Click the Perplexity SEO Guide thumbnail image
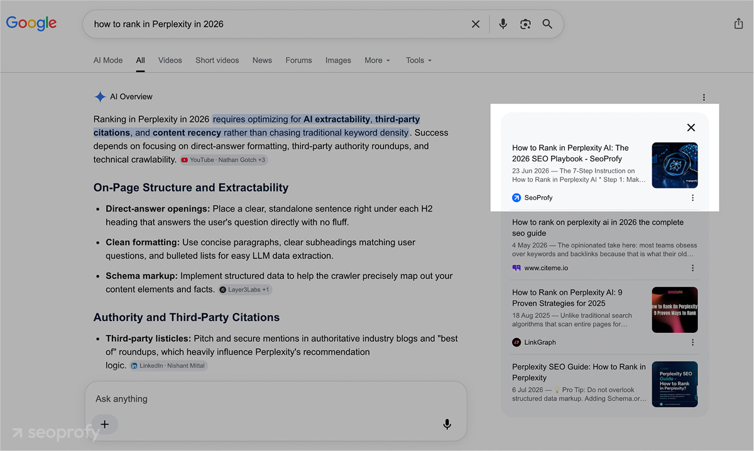 coord(675,384)
